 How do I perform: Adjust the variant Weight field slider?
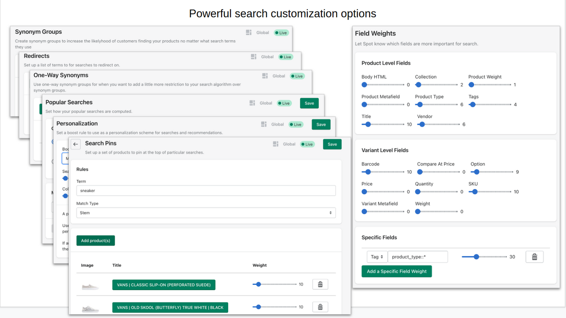point(436,212)
